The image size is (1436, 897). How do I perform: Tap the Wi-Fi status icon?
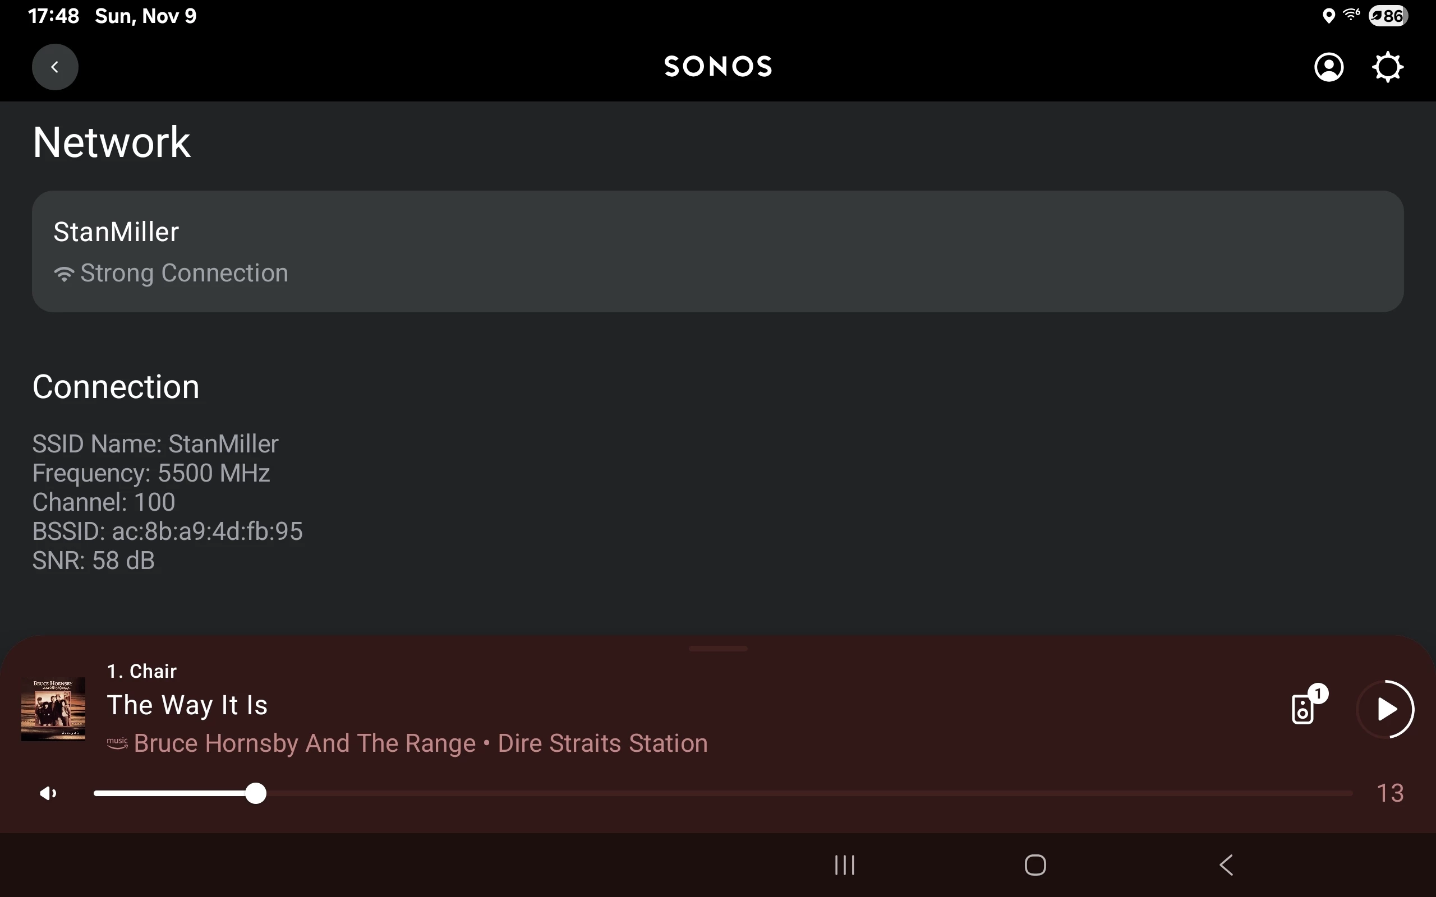(1351, 16)
